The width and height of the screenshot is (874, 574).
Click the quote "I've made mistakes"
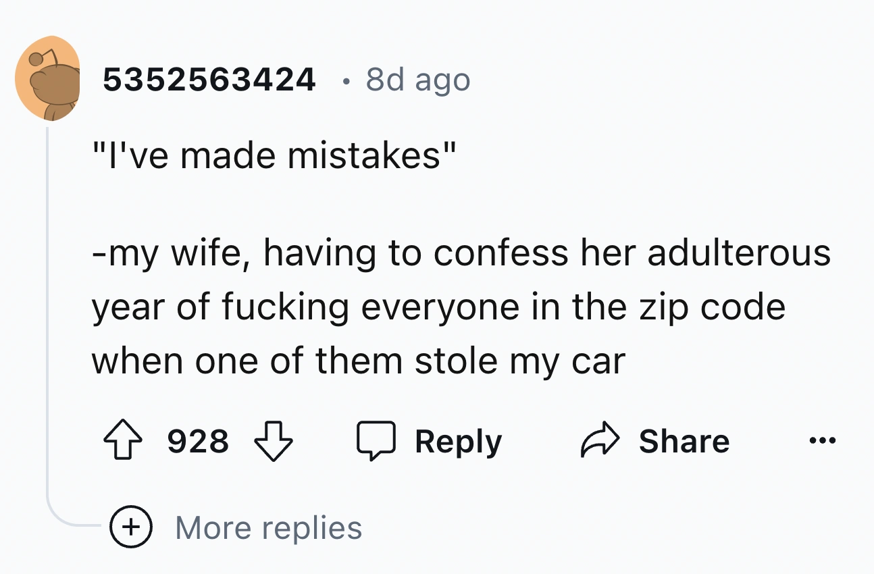[274, 156]
